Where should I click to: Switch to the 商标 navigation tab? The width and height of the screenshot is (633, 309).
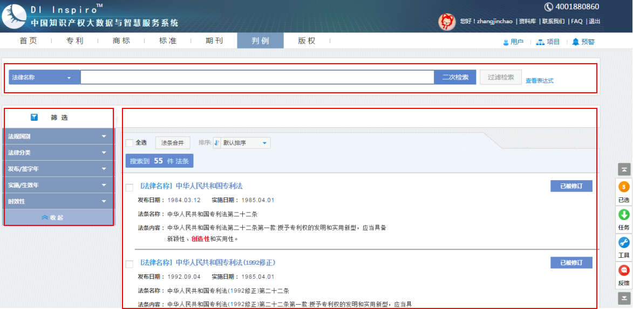(121, 41)
